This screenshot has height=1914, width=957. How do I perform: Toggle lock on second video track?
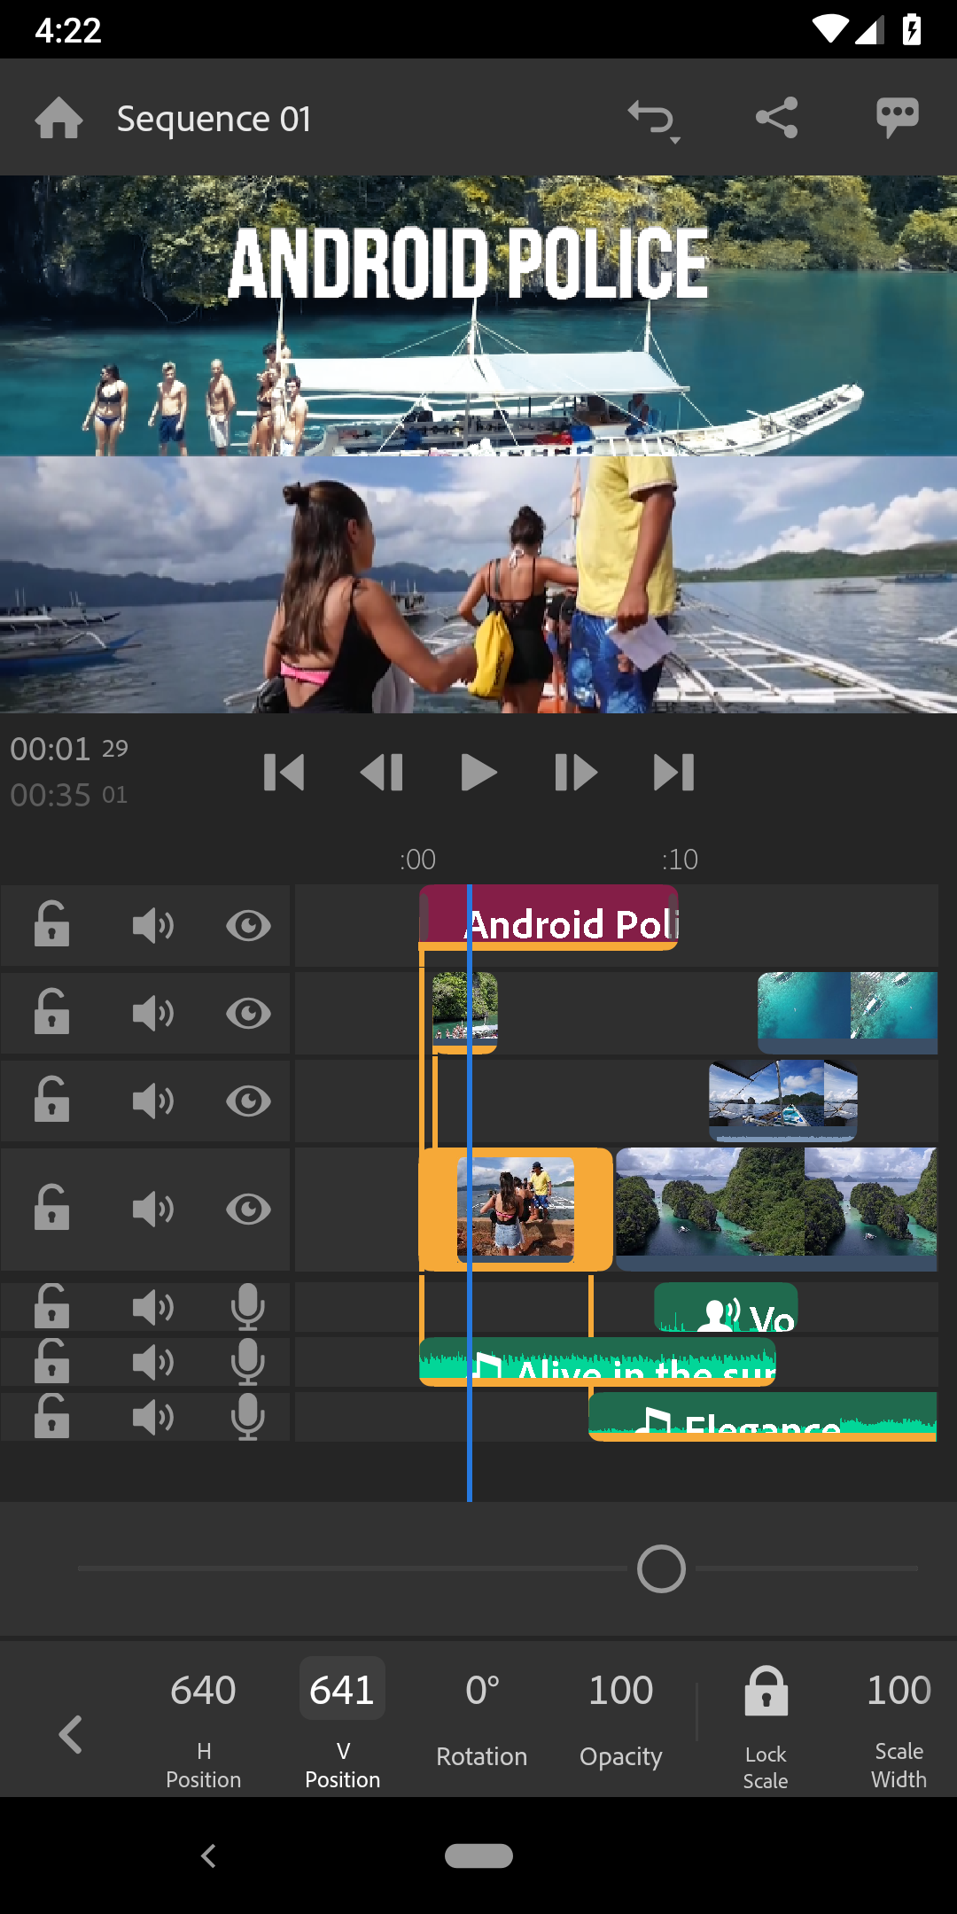(x=51, y=1011)
